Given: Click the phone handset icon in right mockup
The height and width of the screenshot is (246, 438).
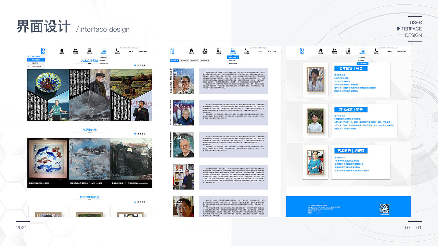Looking at the screenshot, I should (376, 50).
